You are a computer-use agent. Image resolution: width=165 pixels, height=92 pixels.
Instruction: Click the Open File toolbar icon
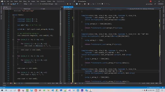11,4
